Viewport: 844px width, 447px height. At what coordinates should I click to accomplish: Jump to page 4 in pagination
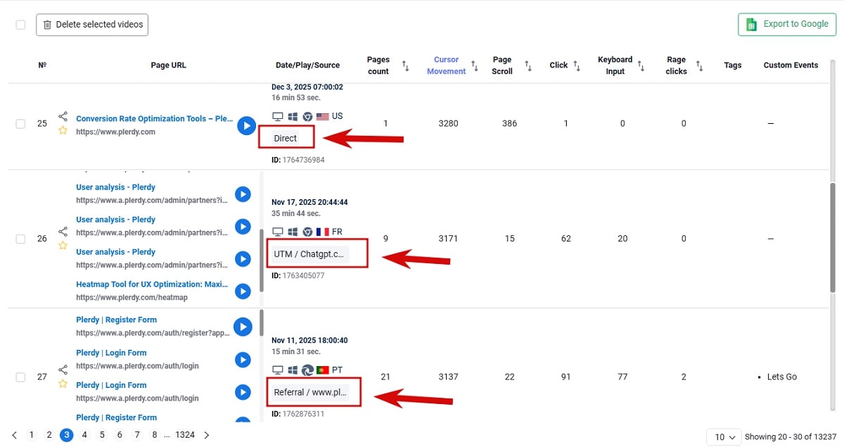click(x=84, y=435)
